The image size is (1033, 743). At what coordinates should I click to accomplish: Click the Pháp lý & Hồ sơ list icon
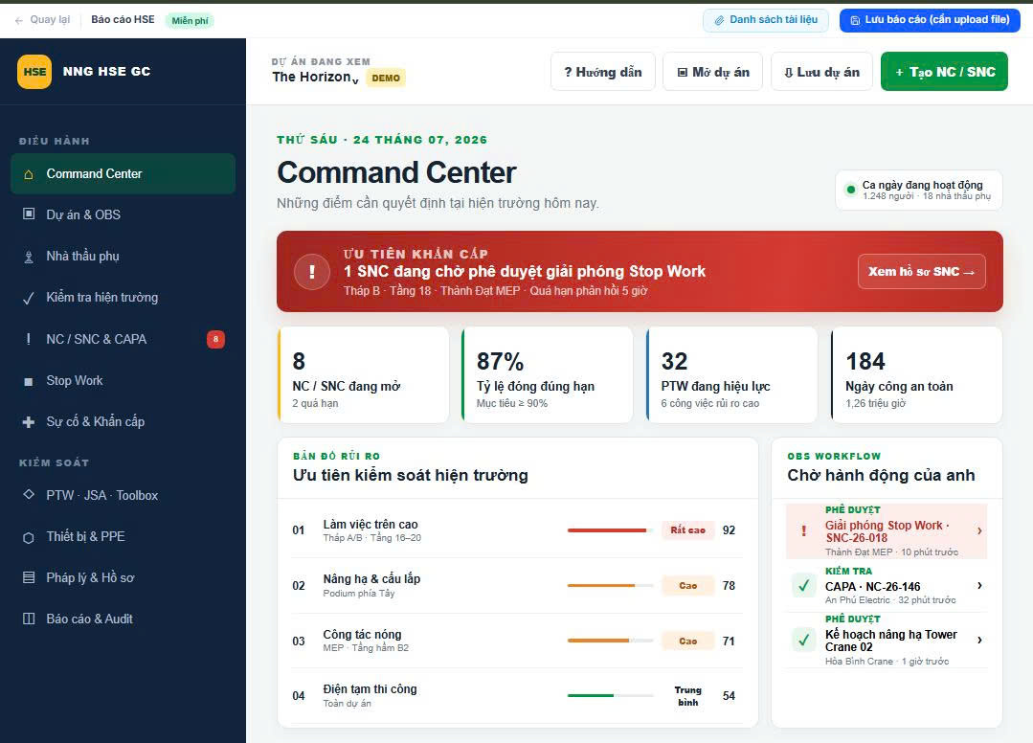click(29, 577)
